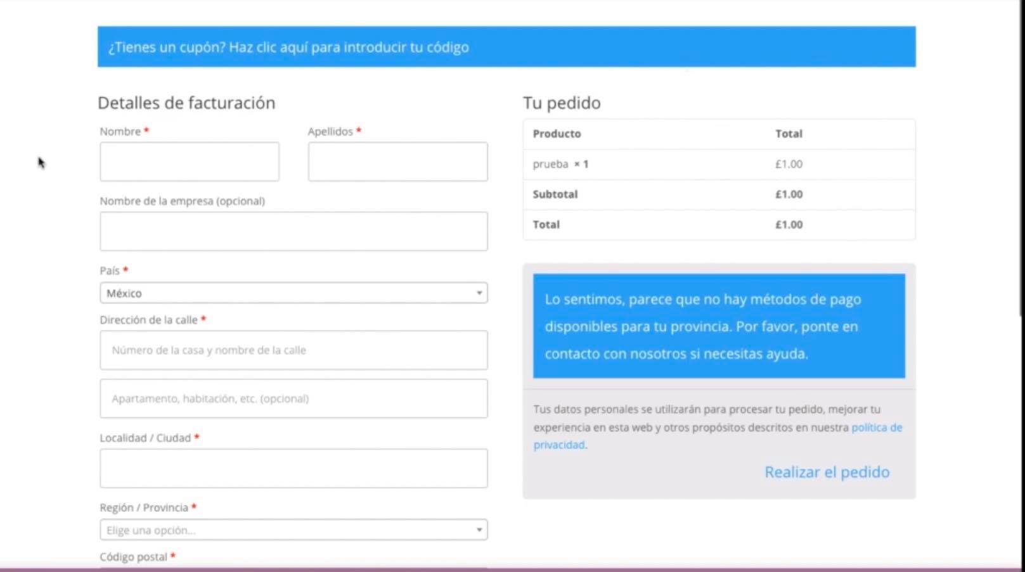
Task: Click the Total column header
Action: [x=789, y=134]
